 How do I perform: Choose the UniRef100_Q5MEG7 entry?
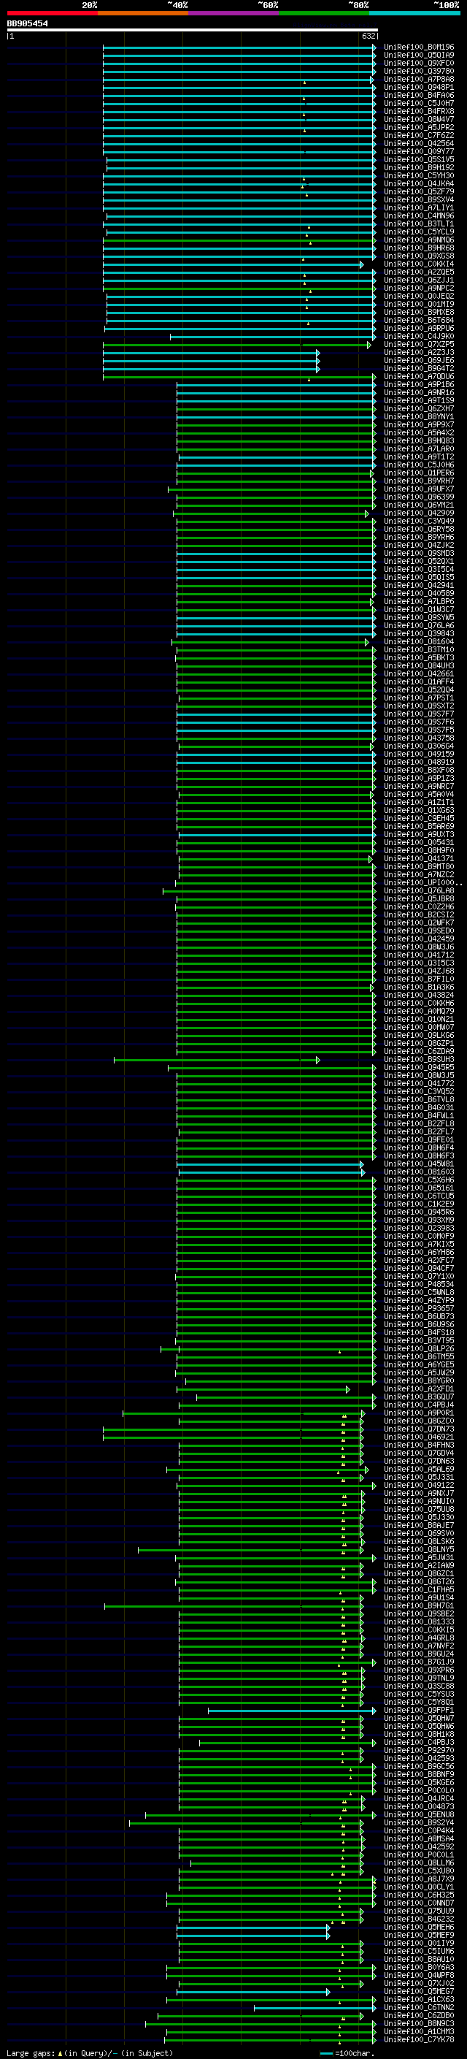(419, 1991)
